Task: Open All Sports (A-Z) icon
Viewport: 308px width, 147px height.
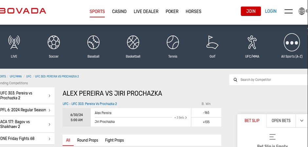Action: click(x=292, y=43)
